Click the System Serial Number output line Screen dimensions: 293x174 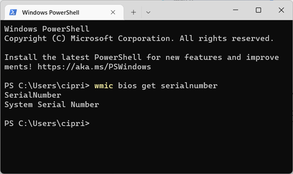52,105
